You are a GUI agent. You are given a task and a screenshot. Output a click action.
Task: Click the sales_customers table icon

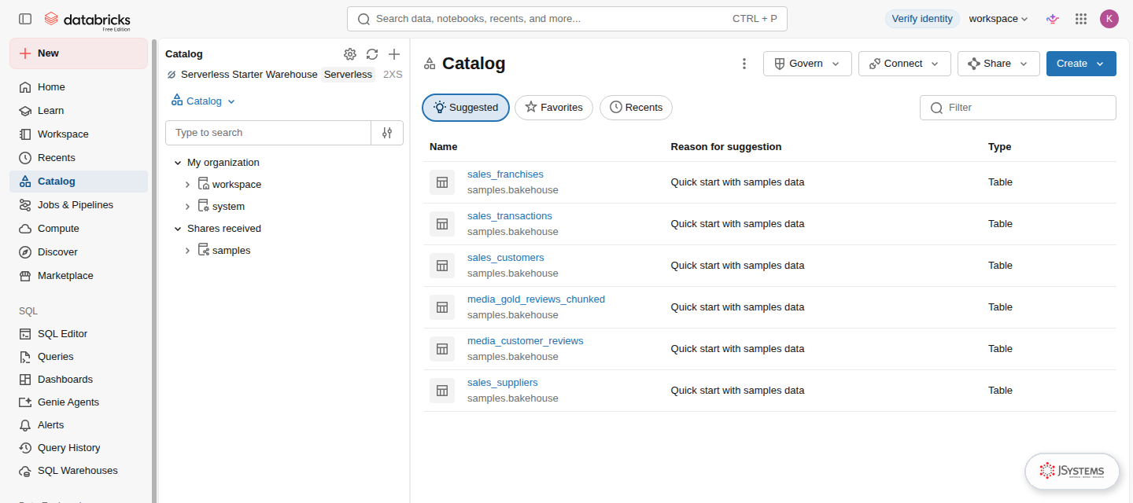coord(442,266)
